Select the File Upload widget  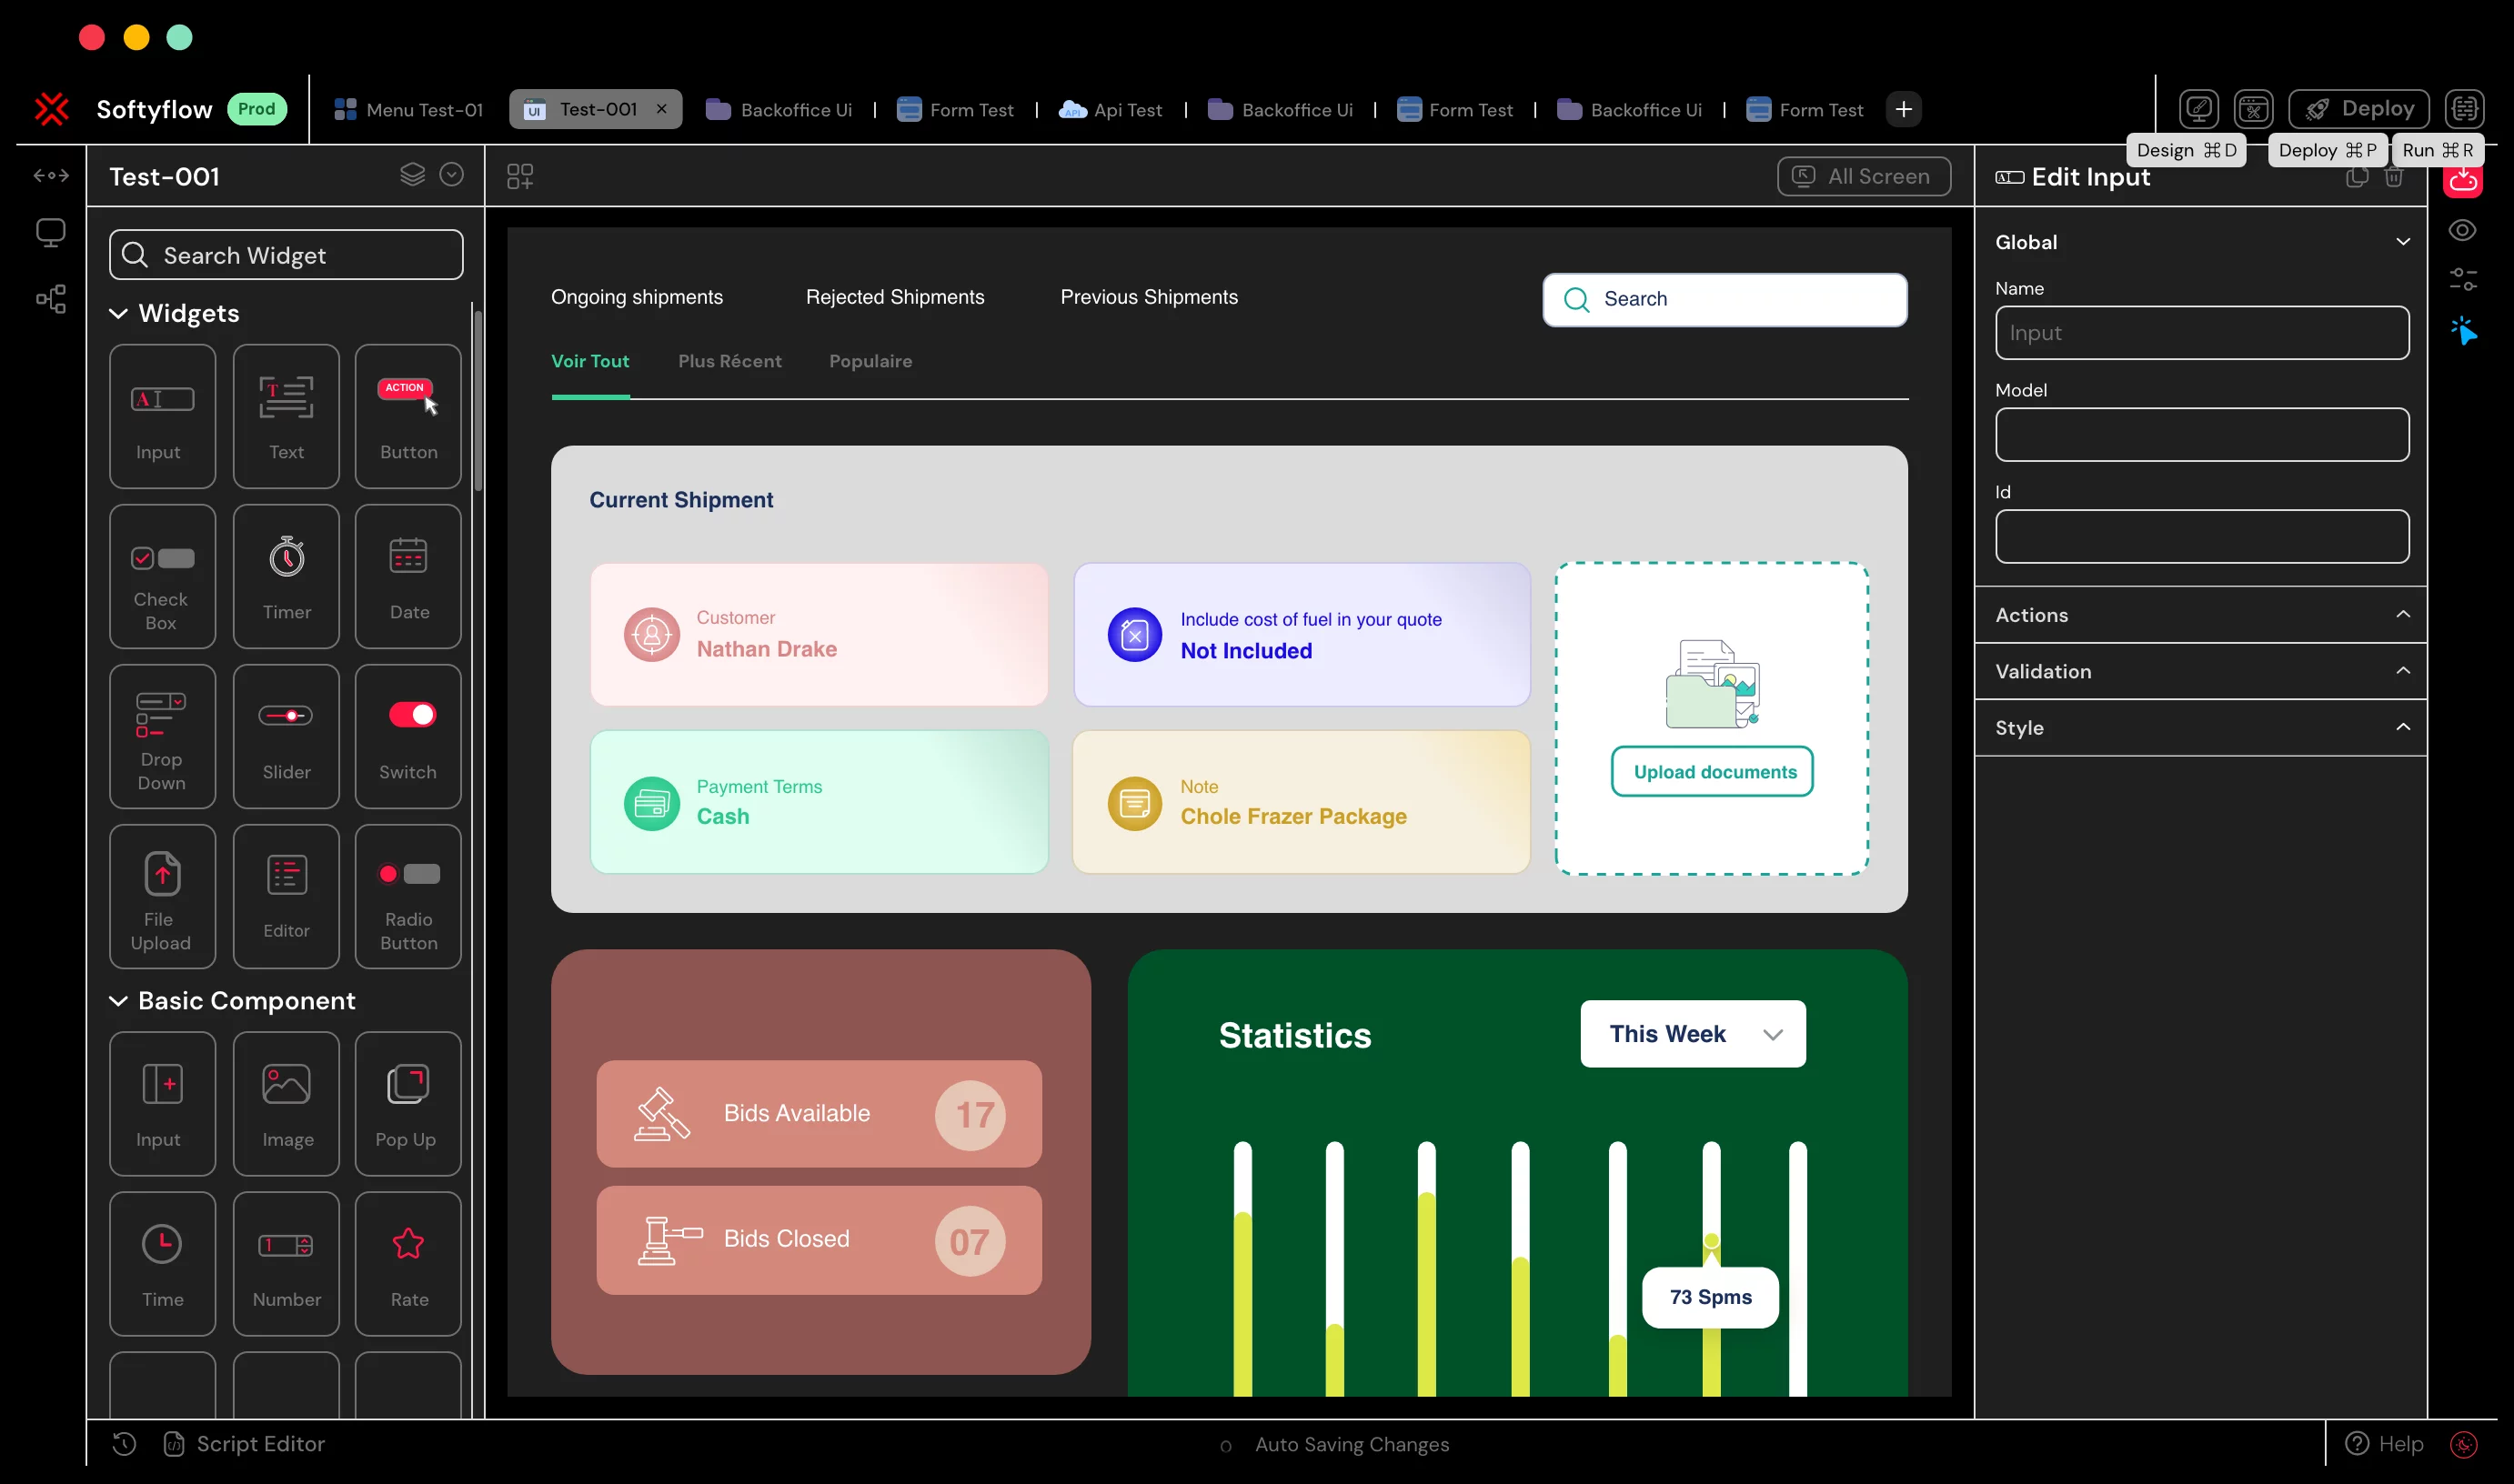(162, 896)
